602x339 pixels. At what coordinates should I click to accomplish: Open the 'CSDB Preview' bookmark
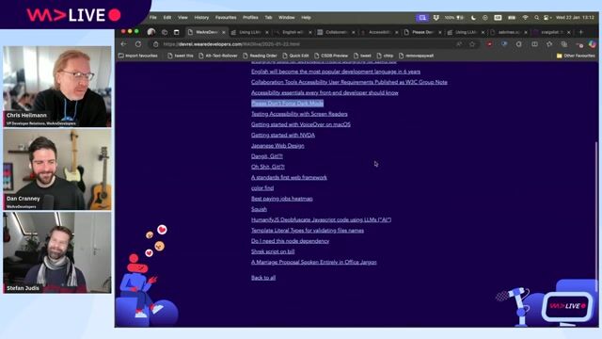331,56
